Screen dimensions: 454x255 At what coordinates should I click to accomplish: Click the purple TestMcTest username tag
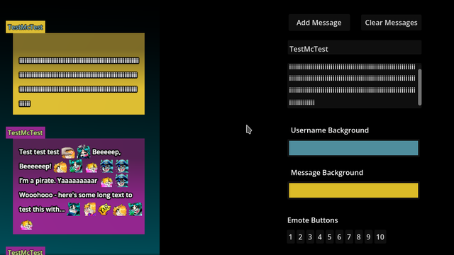click(26, 132)
